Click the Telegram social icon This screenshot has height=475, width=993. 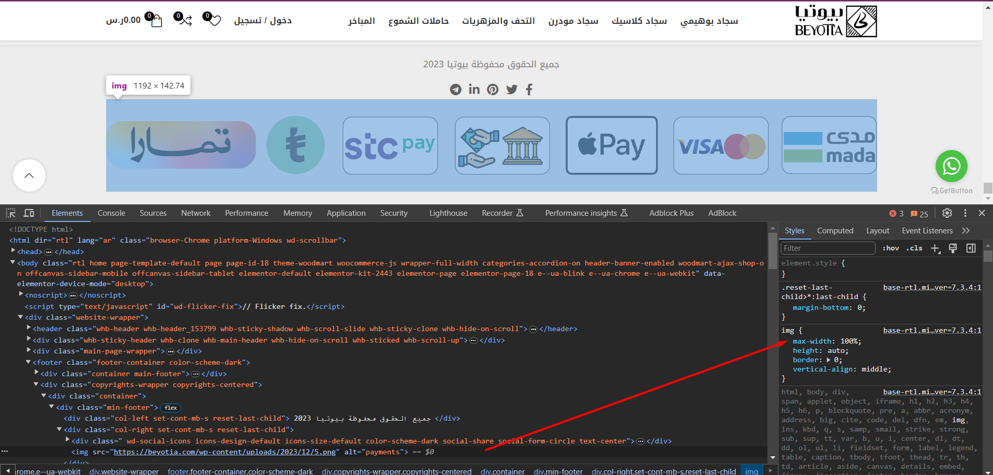(x=455, y=90)
